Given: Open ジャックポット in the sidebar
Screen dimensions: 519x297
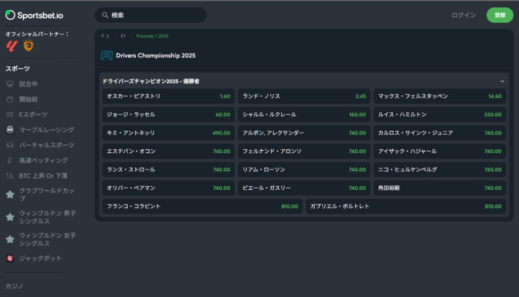Looking at the screenshot, I should tap(41, 259).
